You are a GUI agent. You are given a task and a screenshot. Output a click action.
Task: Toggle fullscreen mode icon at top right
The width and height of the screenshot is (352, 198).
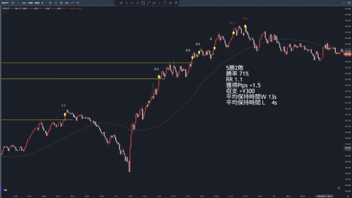pyautogui.click(x=344, y=3)
